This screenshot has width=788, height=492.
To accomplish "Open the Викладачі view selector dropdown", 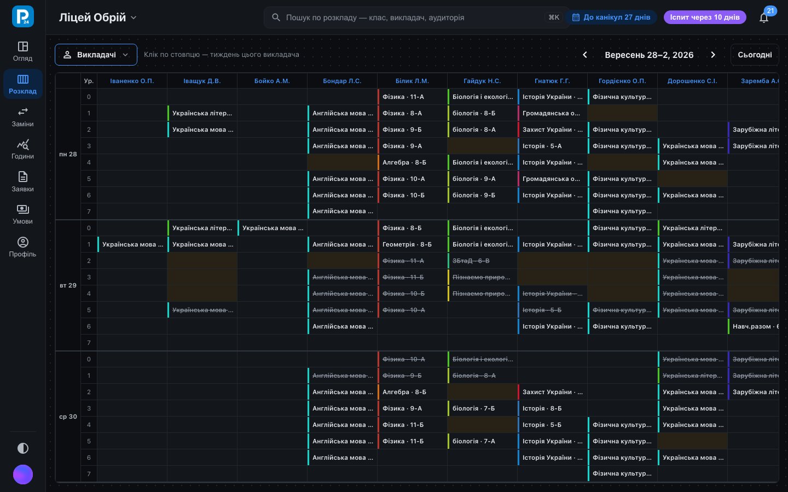I will point(96,55).
